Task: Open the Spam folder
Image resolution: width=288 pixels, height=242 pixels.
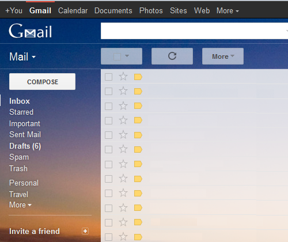Action: tap(19, 157)
